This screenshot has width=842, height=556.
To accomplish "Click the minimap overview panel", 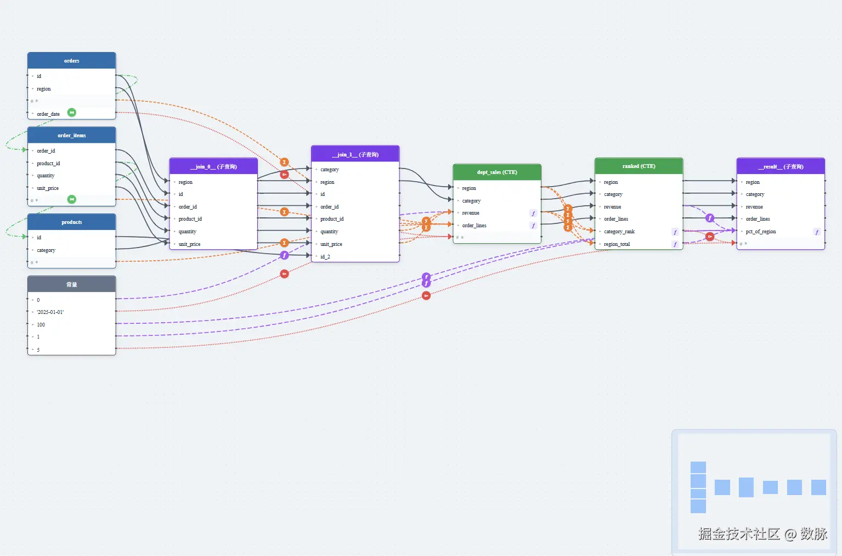I will coord(754,492).
